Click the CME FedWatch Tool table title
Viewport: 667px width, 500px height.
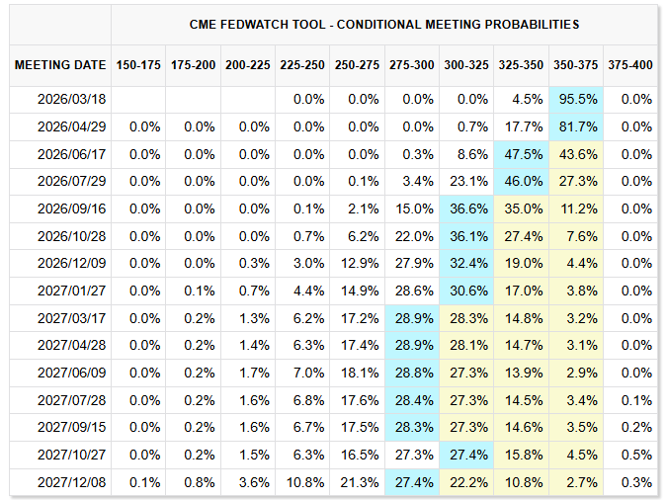[384, 24]
